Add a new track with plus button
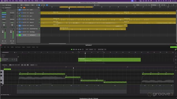This screenshot has width=177, height=99. [18, 8]
